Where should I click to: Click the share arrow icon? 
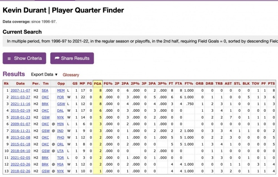[57, 58]
